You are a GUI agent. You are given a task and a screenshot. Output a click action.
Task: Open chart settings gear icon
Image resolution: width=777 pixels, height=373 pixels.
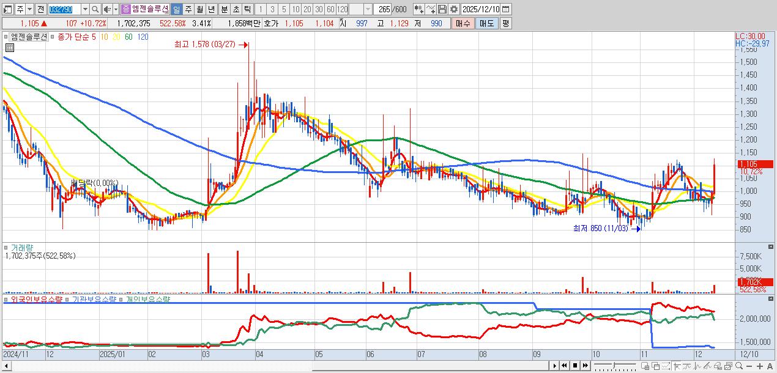(x=454, y=9)
